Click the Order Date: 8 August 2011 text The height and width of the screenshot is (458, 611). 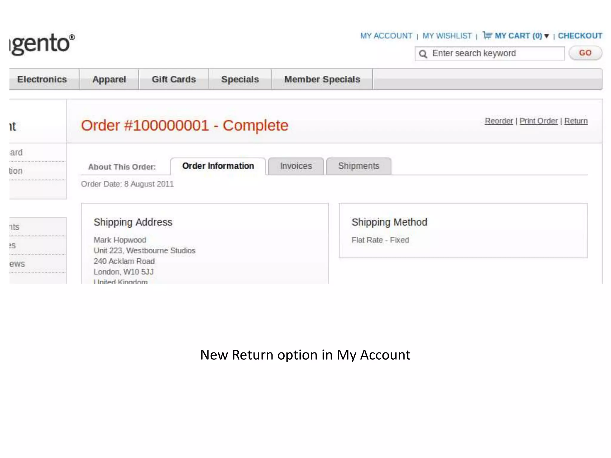pyautogui.click(x=127, y=184)
